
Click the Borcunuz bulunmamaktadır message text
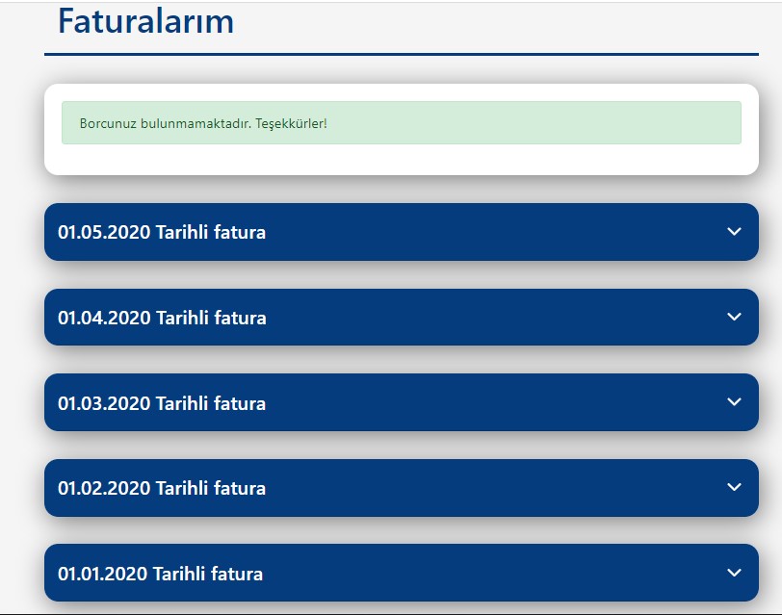(203, 123)
